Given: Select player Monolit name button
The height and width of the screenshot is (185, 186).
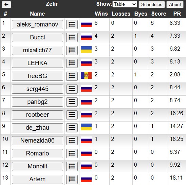Looking at the screenshot, I should 37,166.
